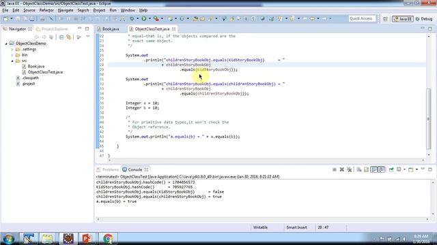Click Pin Console icon
The image size is (437, 245).
[x=391, y=169]
